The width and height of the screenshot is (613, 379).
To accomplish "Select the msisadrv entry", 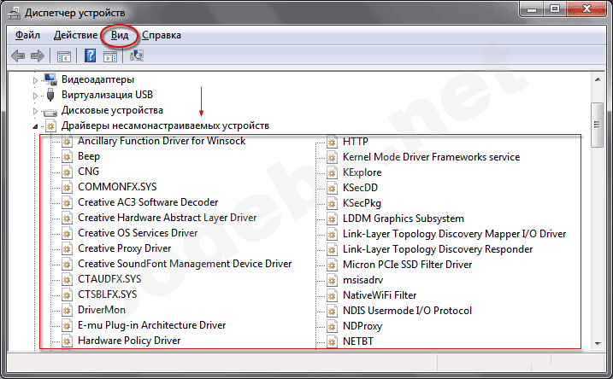I will 362,280.
